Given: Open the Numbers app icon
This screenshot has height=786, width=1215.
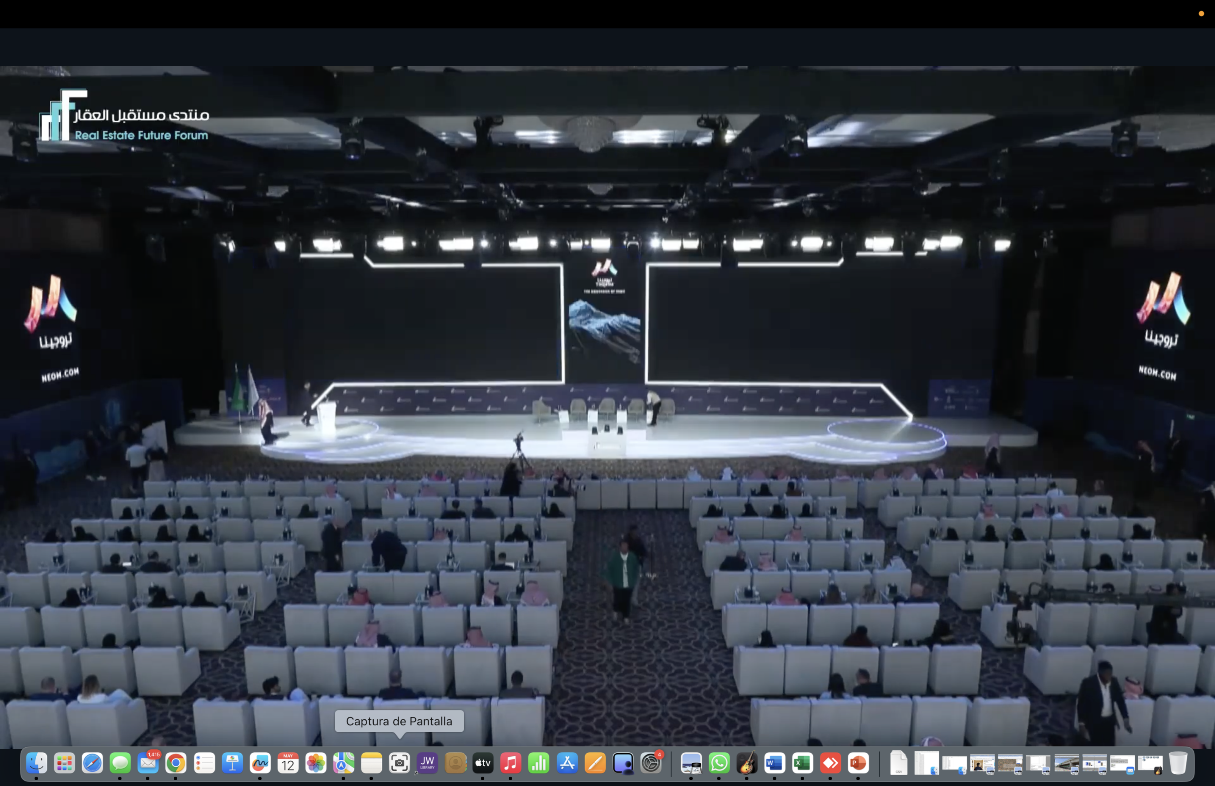Looking at the screenshot, I should coord(538,763).
